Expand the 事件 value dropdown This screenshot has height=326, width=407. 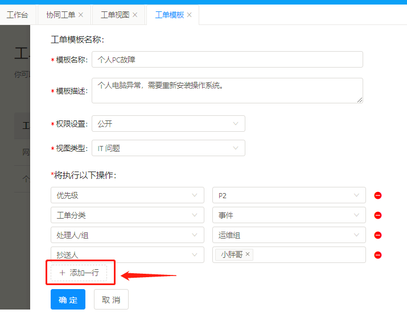click(289, 215)
